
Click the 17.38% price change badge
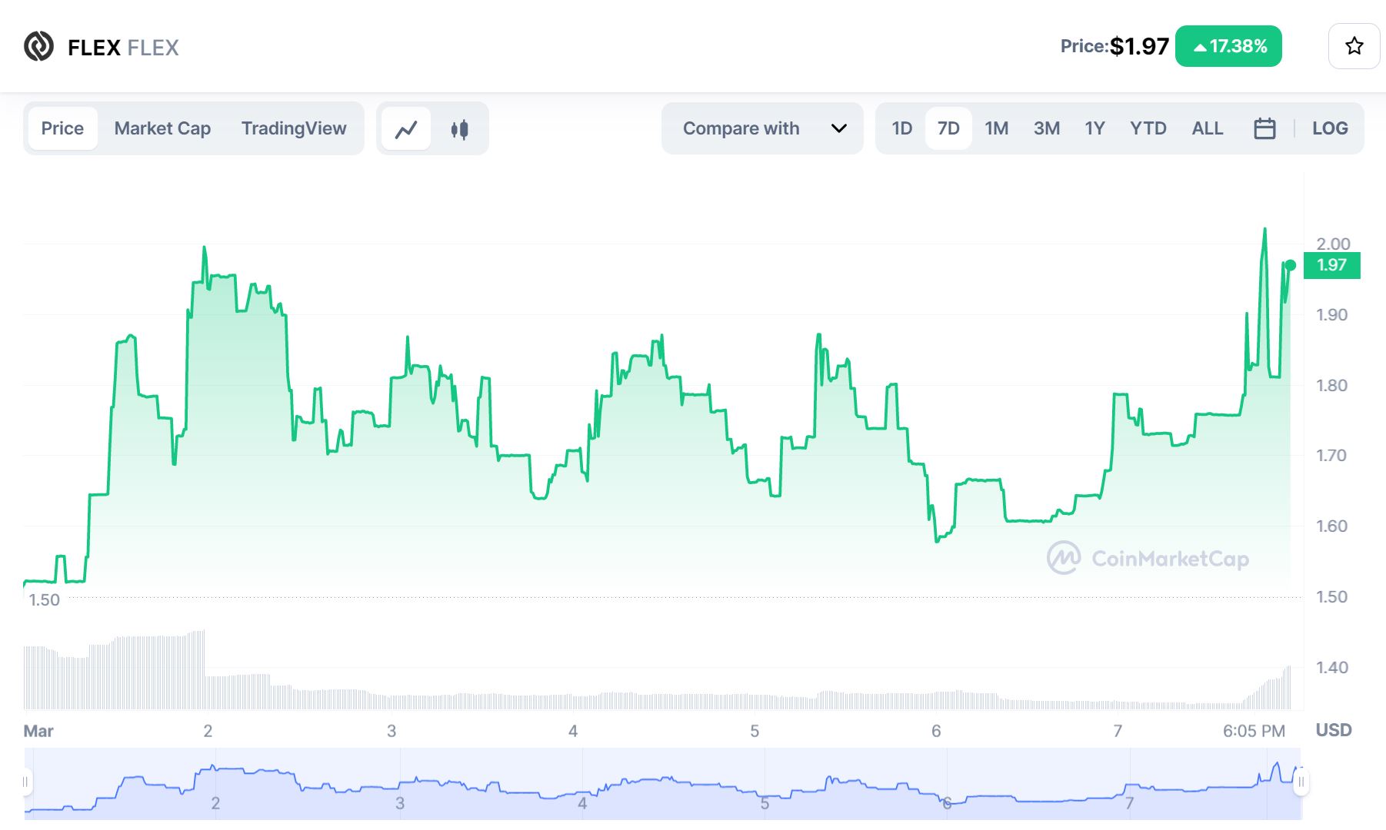click(x=1228, y=46)
